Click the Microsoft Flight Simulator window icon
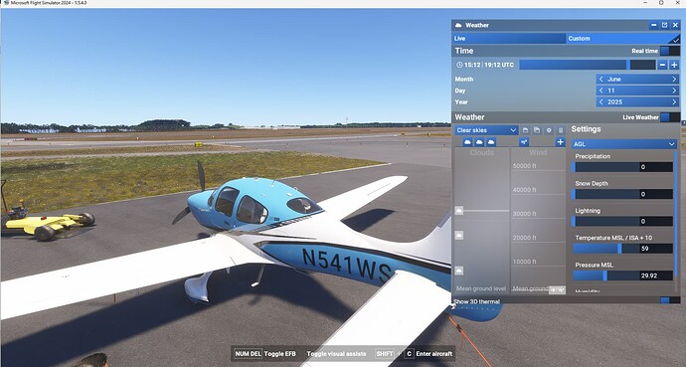The image size is (686, 367). [6, 3]
